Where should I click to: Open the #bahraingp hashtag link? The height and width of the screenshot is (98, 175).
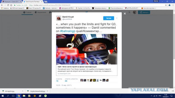(68, 31)
